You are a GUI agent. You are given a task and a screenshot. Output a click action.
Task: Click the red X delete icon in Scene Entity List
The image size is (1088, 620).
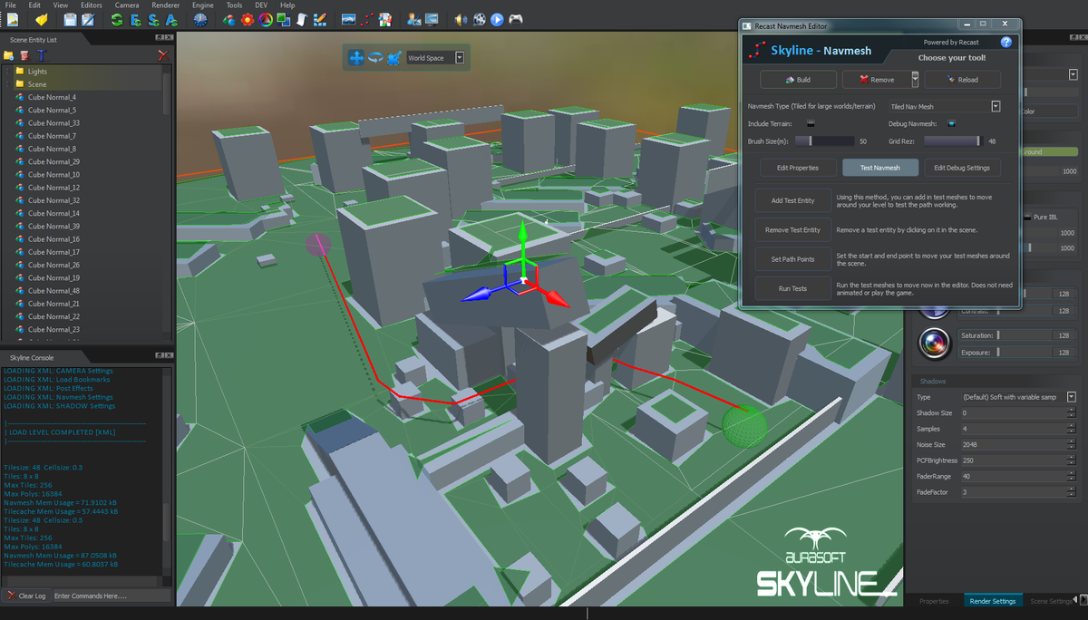[x=162, y=56]
